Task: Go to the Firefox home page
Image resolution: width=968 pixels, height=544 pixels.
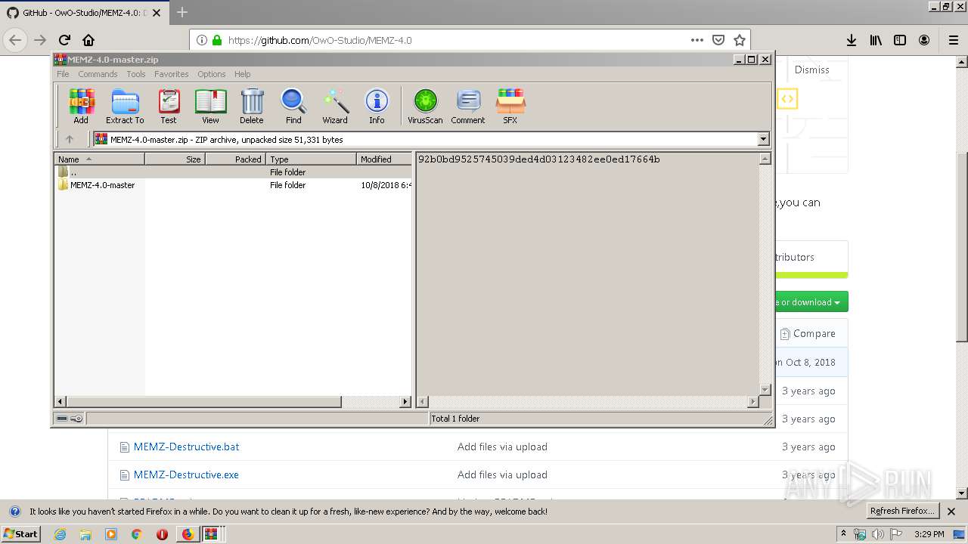Action: click(x=88, y=40)
